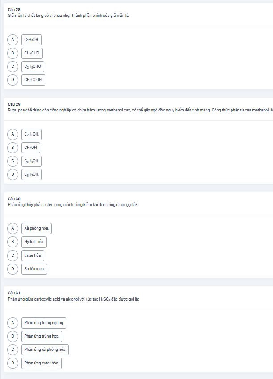Select option B circle for Câu 29

point(12,148)
